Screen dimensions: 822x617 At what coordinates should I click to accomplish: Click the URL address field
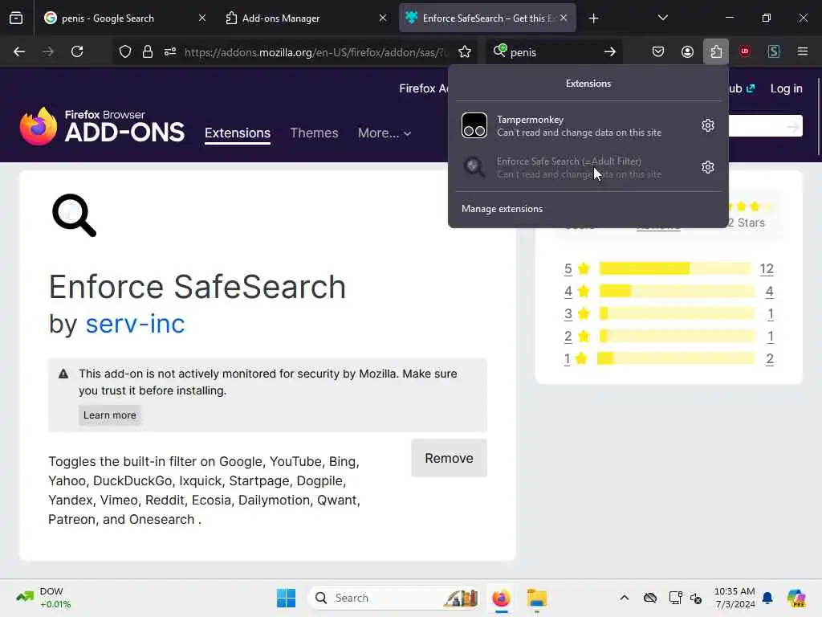[x=316, y=52]
